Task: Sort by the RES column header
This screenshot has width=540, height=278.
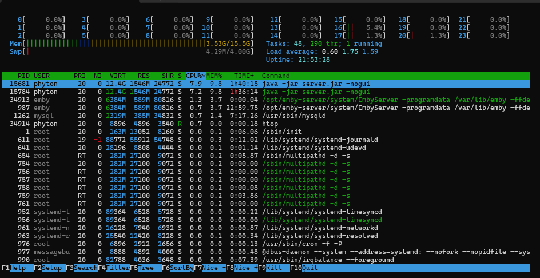Action: click(144, 76)
